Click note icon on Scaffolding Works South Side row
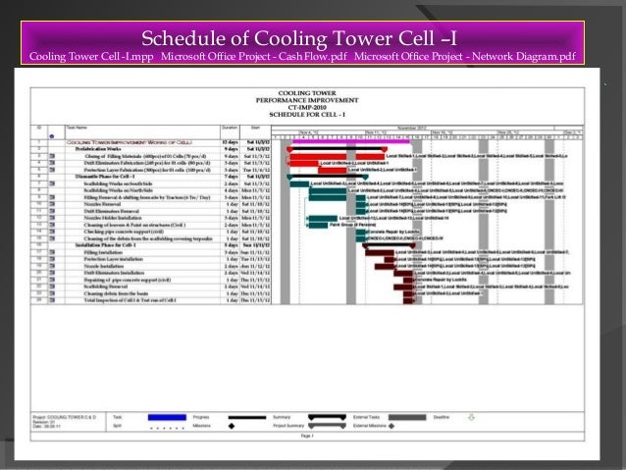 (52, 183)
